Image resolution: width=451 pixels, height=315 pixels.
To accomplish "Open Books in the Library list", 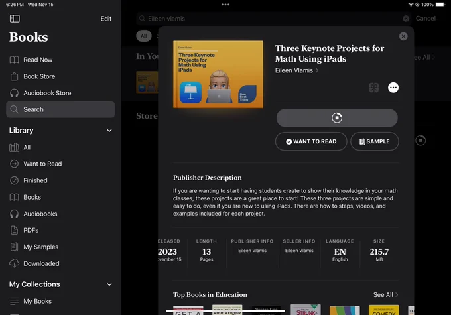I will tap(60, 198).
